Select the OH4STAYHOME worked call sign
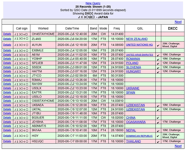186x150 pixels. pos(43,34)
